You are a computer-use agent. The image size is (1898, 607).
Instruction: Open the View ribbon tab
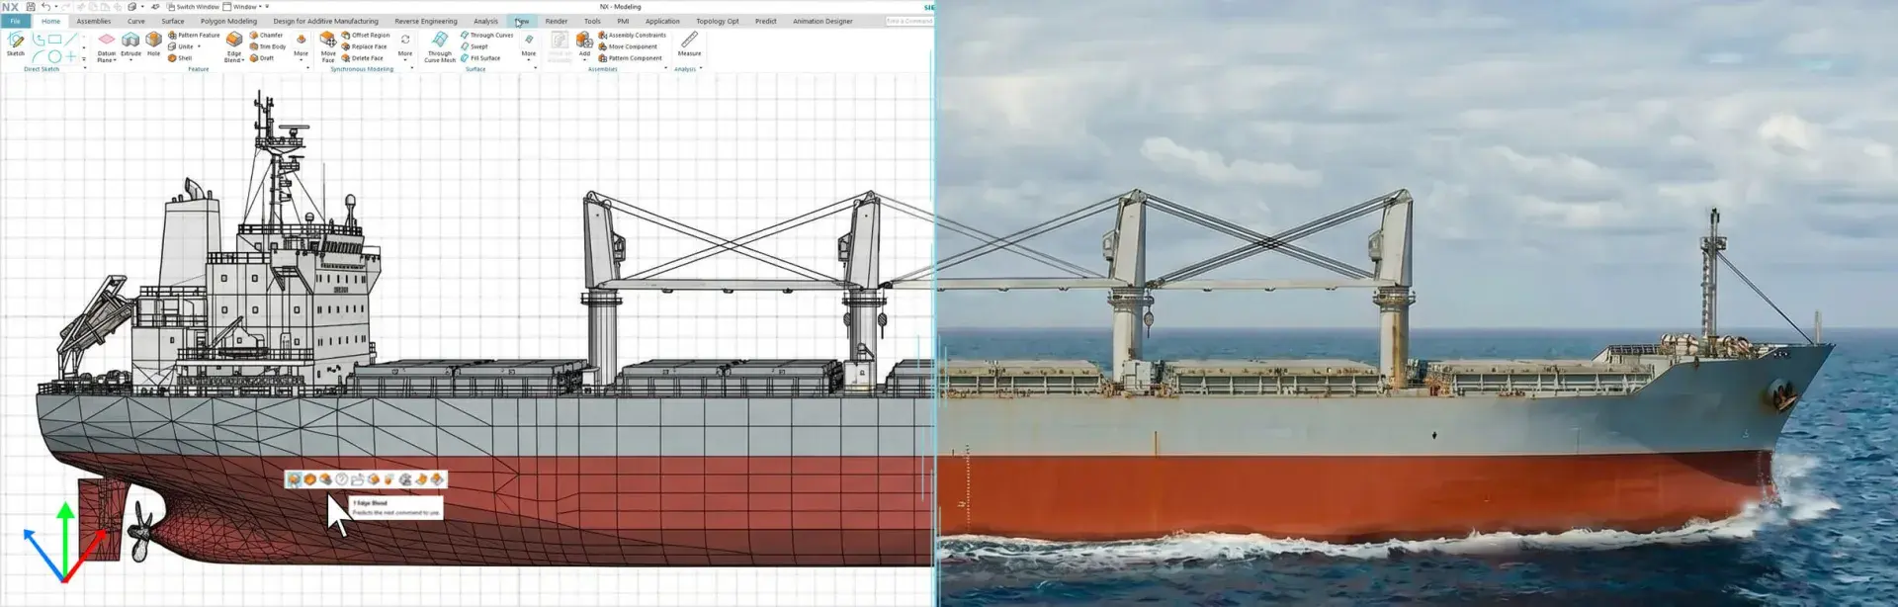tap(522, 21)
